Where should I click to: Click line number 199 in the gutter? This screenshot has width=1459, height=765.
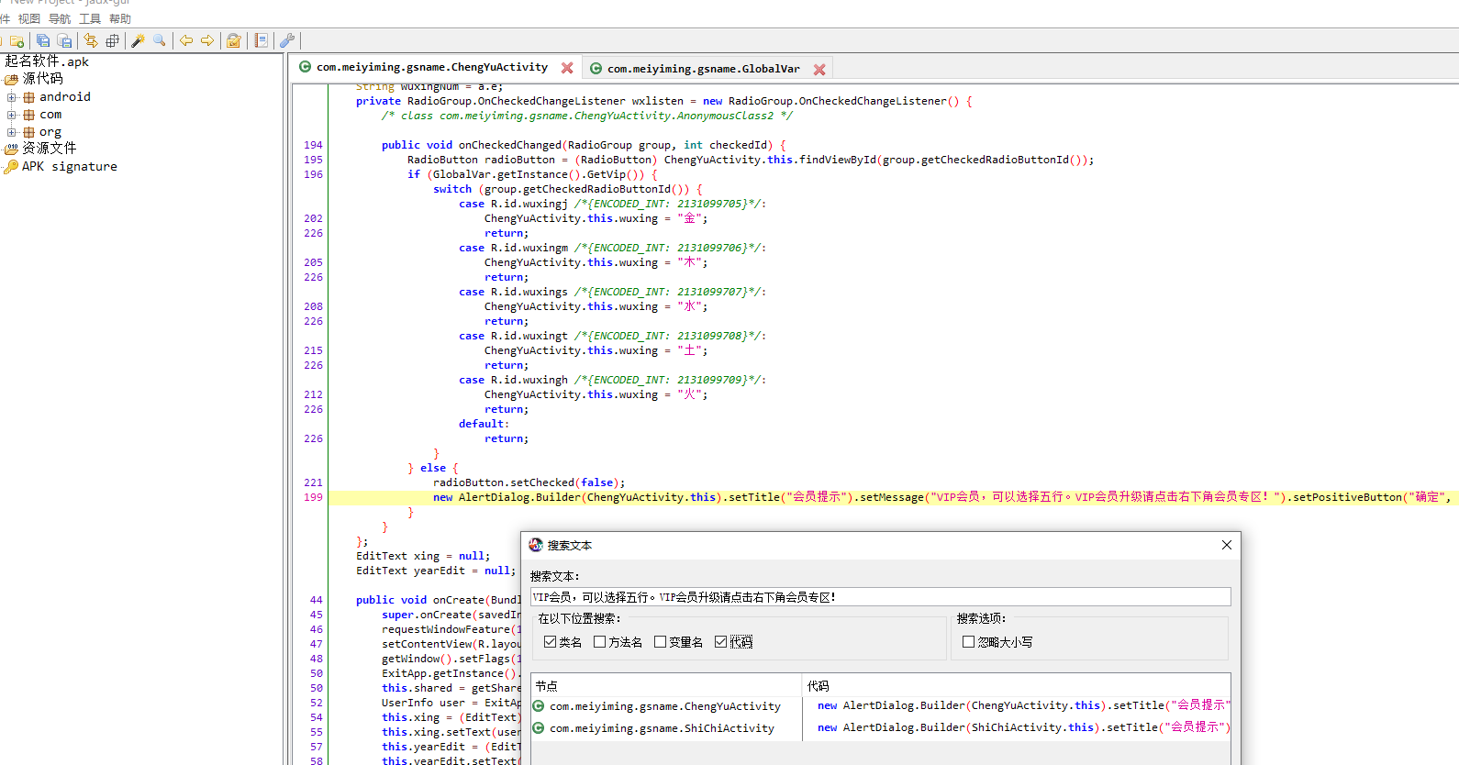(313, 497)
